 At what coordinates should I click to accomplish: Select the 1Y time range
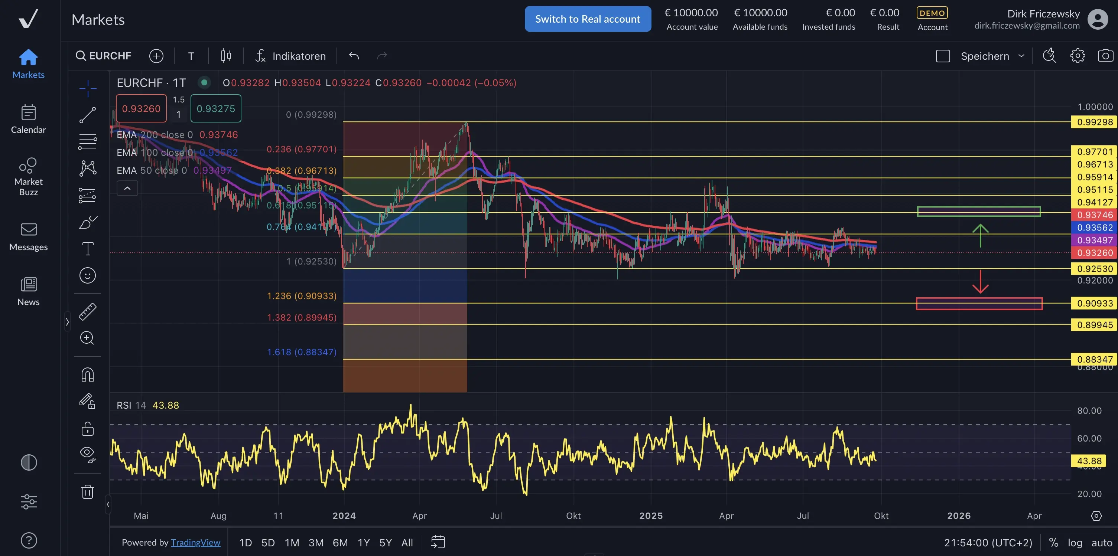pos(363,543)
